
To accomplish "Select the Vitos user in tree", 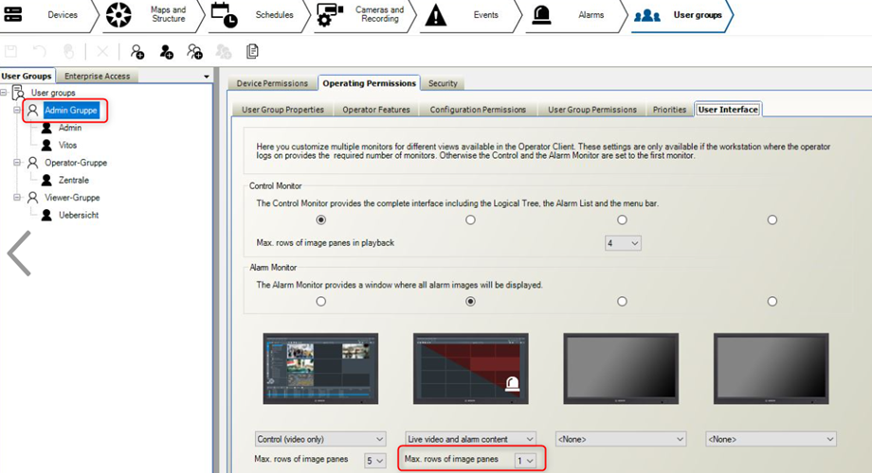I will point(68,144).
